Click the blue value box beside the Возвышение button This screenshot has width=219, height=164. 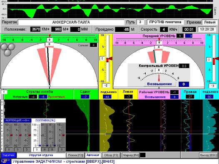(x=184, y=84)
